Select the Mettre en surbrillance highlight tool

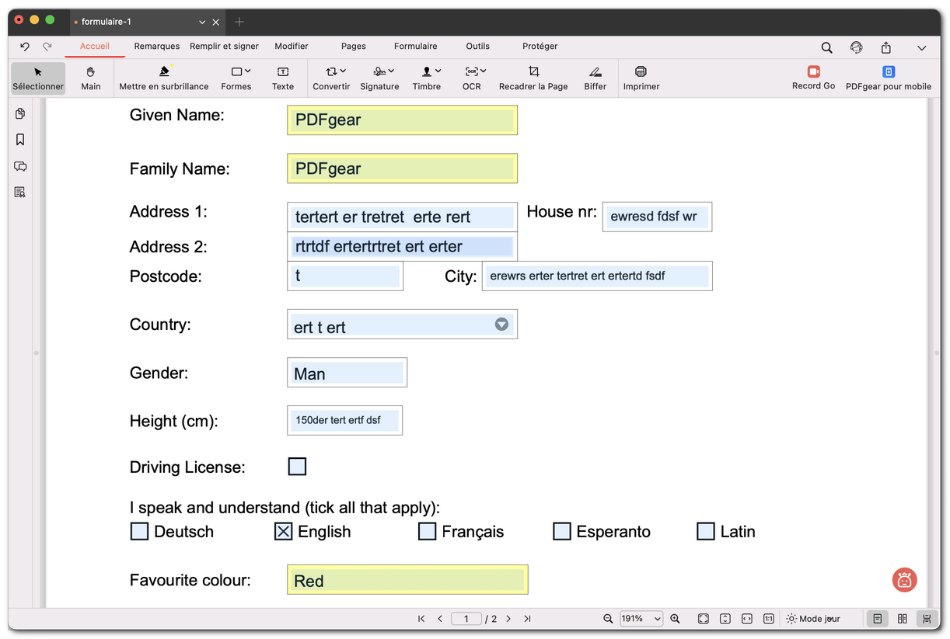coord(164,78)
